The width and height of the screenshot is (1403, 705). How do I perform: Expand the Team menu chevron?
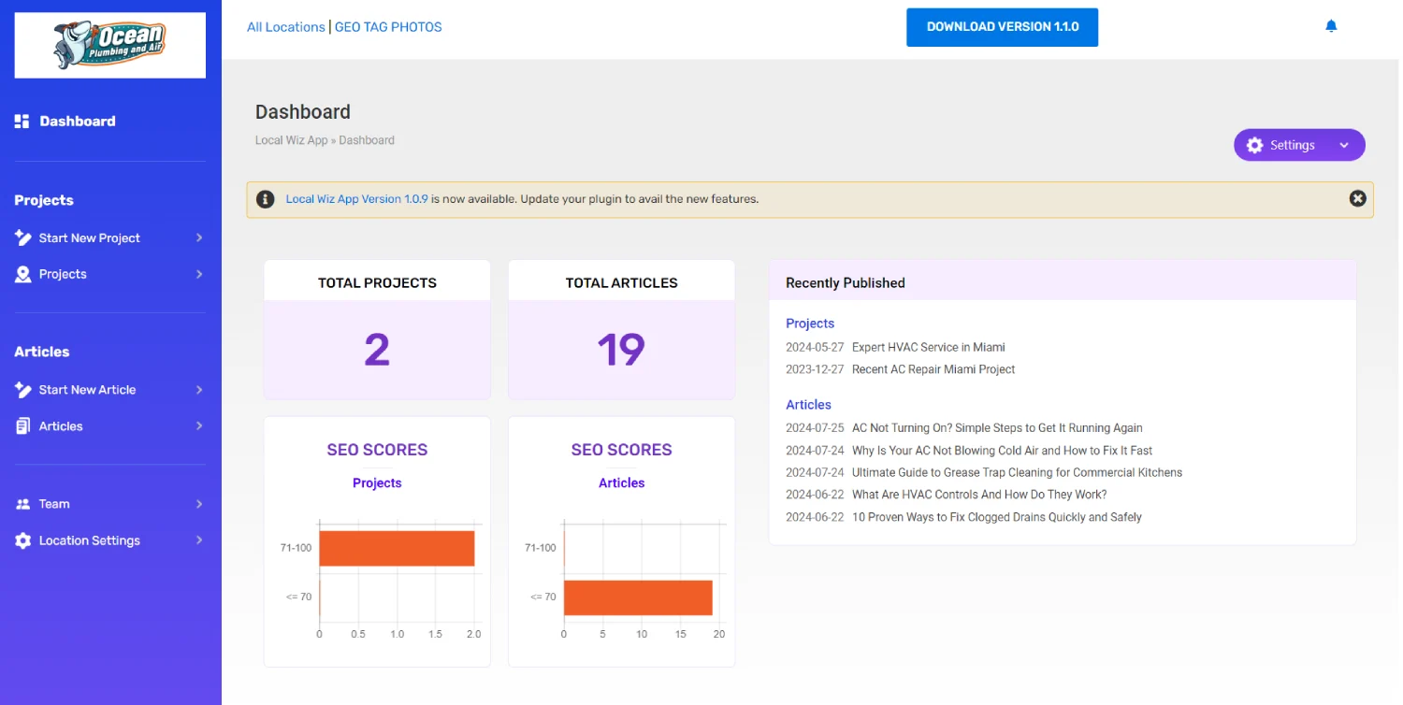tap(199, 504)
